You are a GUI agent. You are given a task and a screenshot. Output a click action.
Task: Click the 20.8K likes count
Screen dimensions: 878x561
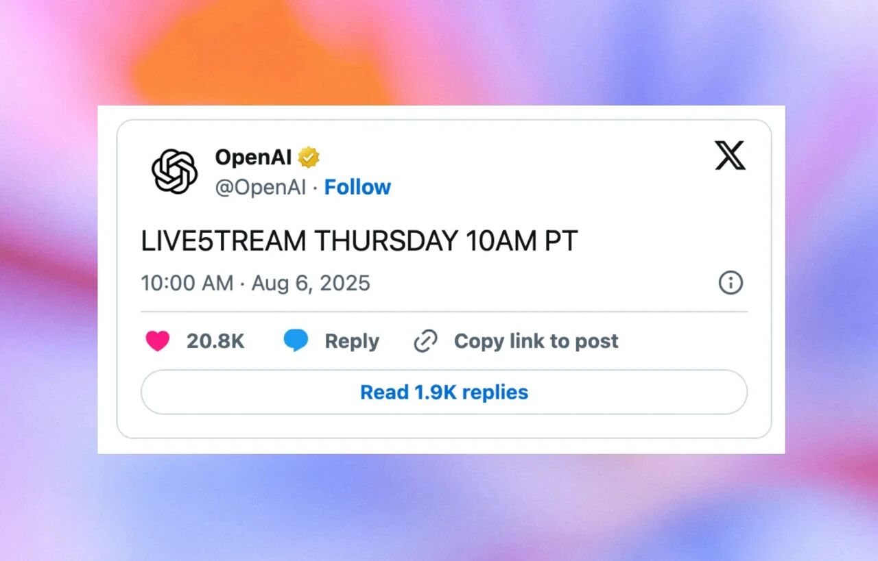[x=215, y=341]
